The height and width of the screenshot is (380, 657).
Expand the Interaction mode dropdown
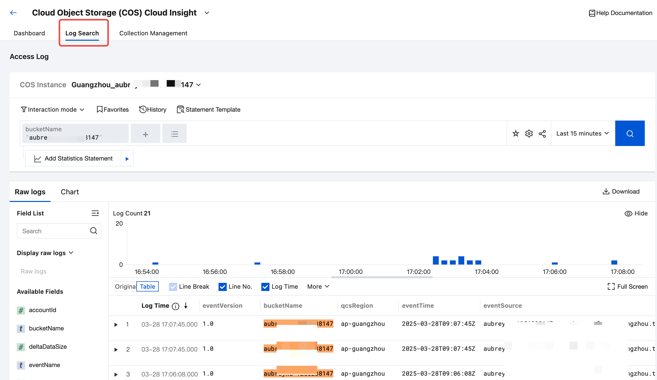pos(53,109)
